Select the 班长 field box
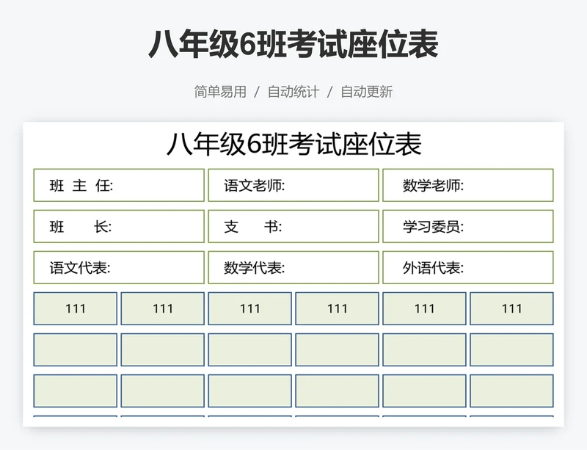 pos(119,226)
